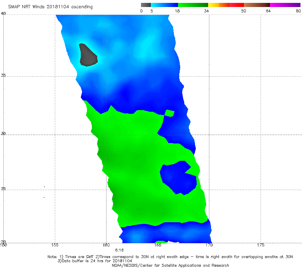Click the swath time label '6:16'
This screenshot has height=268, width=305.
pos(119,250)
